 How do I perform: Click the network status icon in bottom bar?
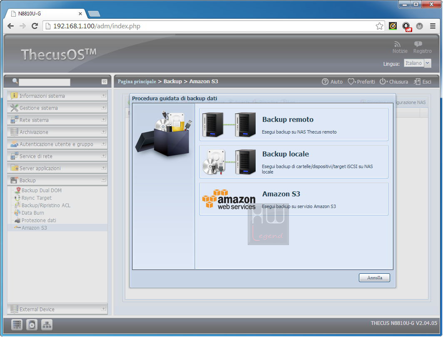47,325
